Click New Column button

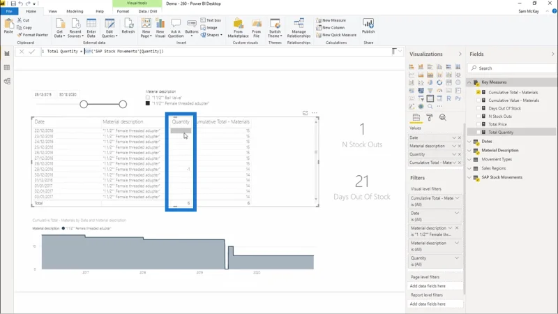tap(330, 27)
